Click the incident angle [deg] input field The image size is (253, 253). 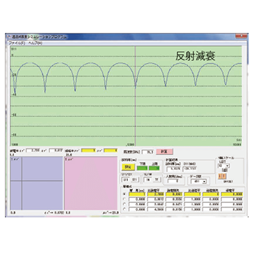click(x=174, y=181)
